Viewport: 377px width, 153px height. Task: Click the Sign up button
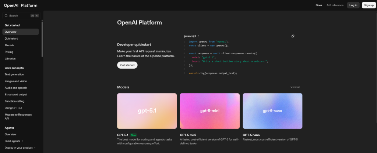coord(369,5)
